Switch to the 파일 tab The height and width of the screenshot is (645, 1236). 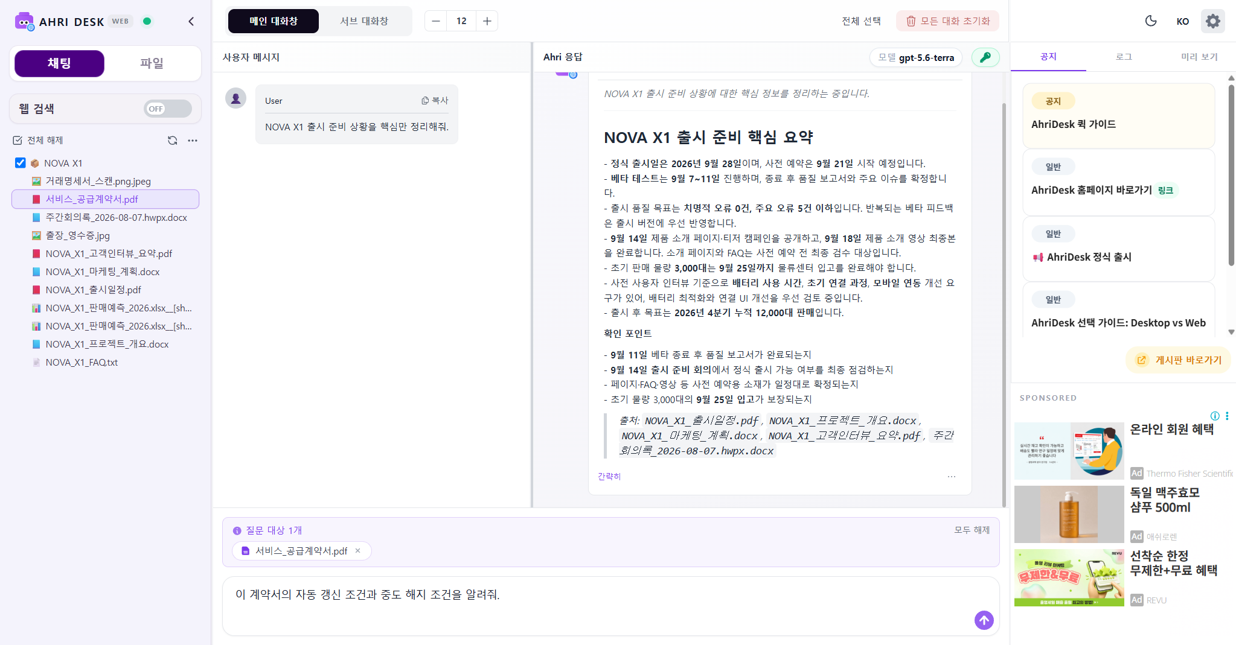pos(152,63)
